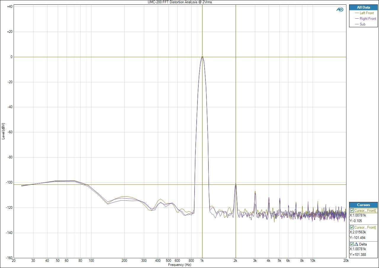Click the Delta triangle icon in Cursors panel

click(x=356, y=244)
